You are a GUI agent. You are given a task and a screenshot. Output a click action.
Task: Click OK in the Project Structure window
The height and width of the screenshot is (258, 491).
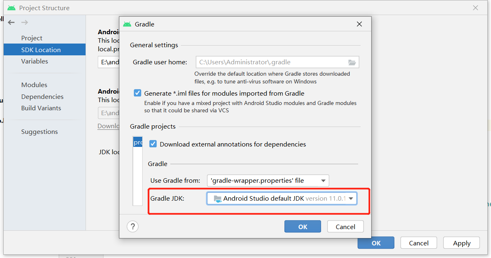[376, 243]
